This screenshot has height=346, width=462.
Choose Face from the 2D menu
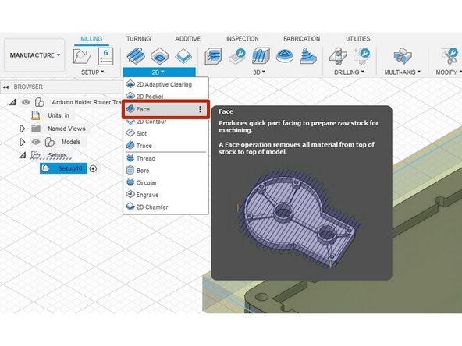click(165, 109)
